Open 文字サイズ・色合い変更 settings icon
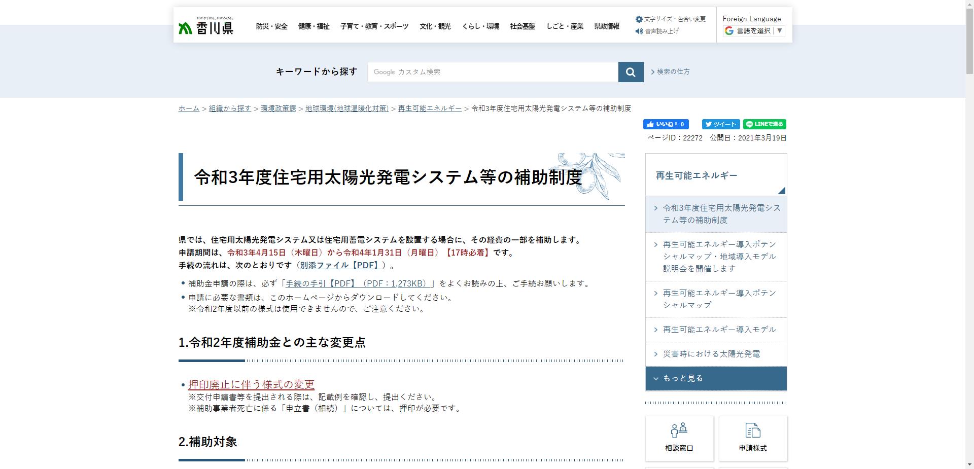The height and width of the screenshot is (469, 974). tap(639, 19)
